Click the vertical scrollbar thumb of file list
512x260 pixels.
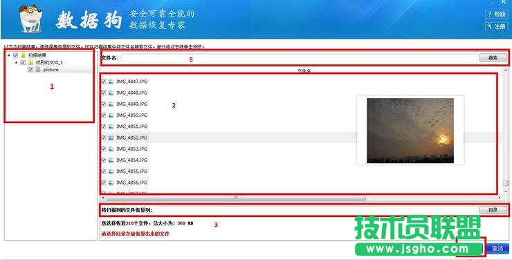506,183
